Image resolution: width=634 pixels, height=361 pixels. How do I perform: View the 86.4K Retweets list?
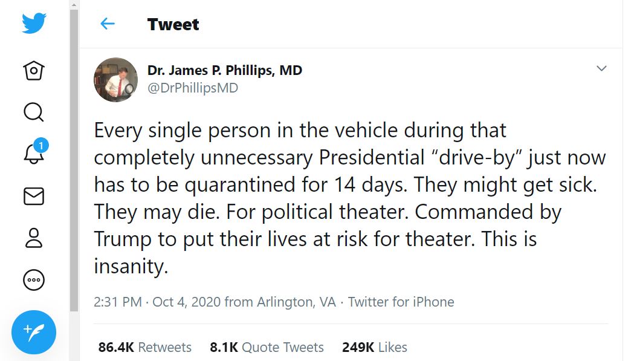click(145, 347)
